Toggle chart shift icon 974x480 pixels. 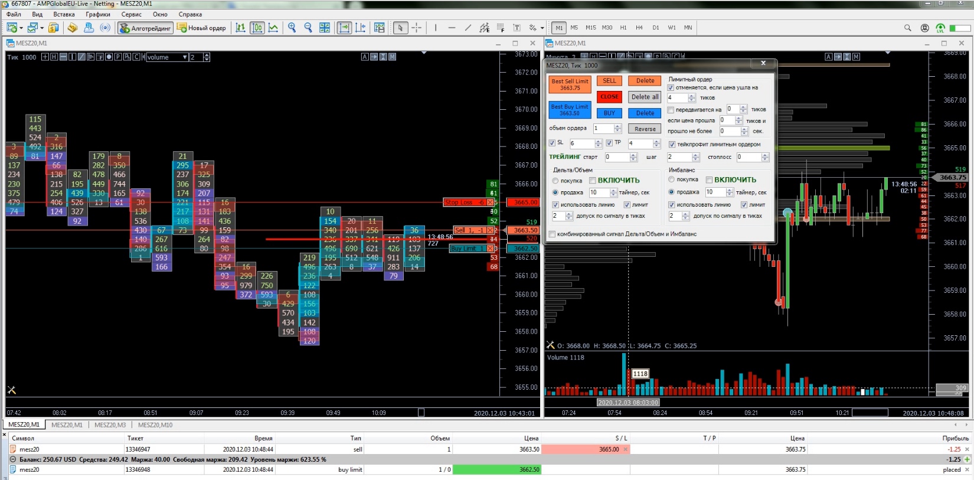[361, 28]
